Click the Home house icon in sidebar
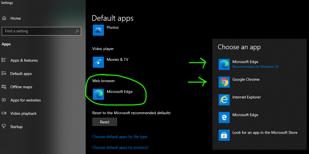This screenshot has width=309, height=154. (x=4, y=18)
